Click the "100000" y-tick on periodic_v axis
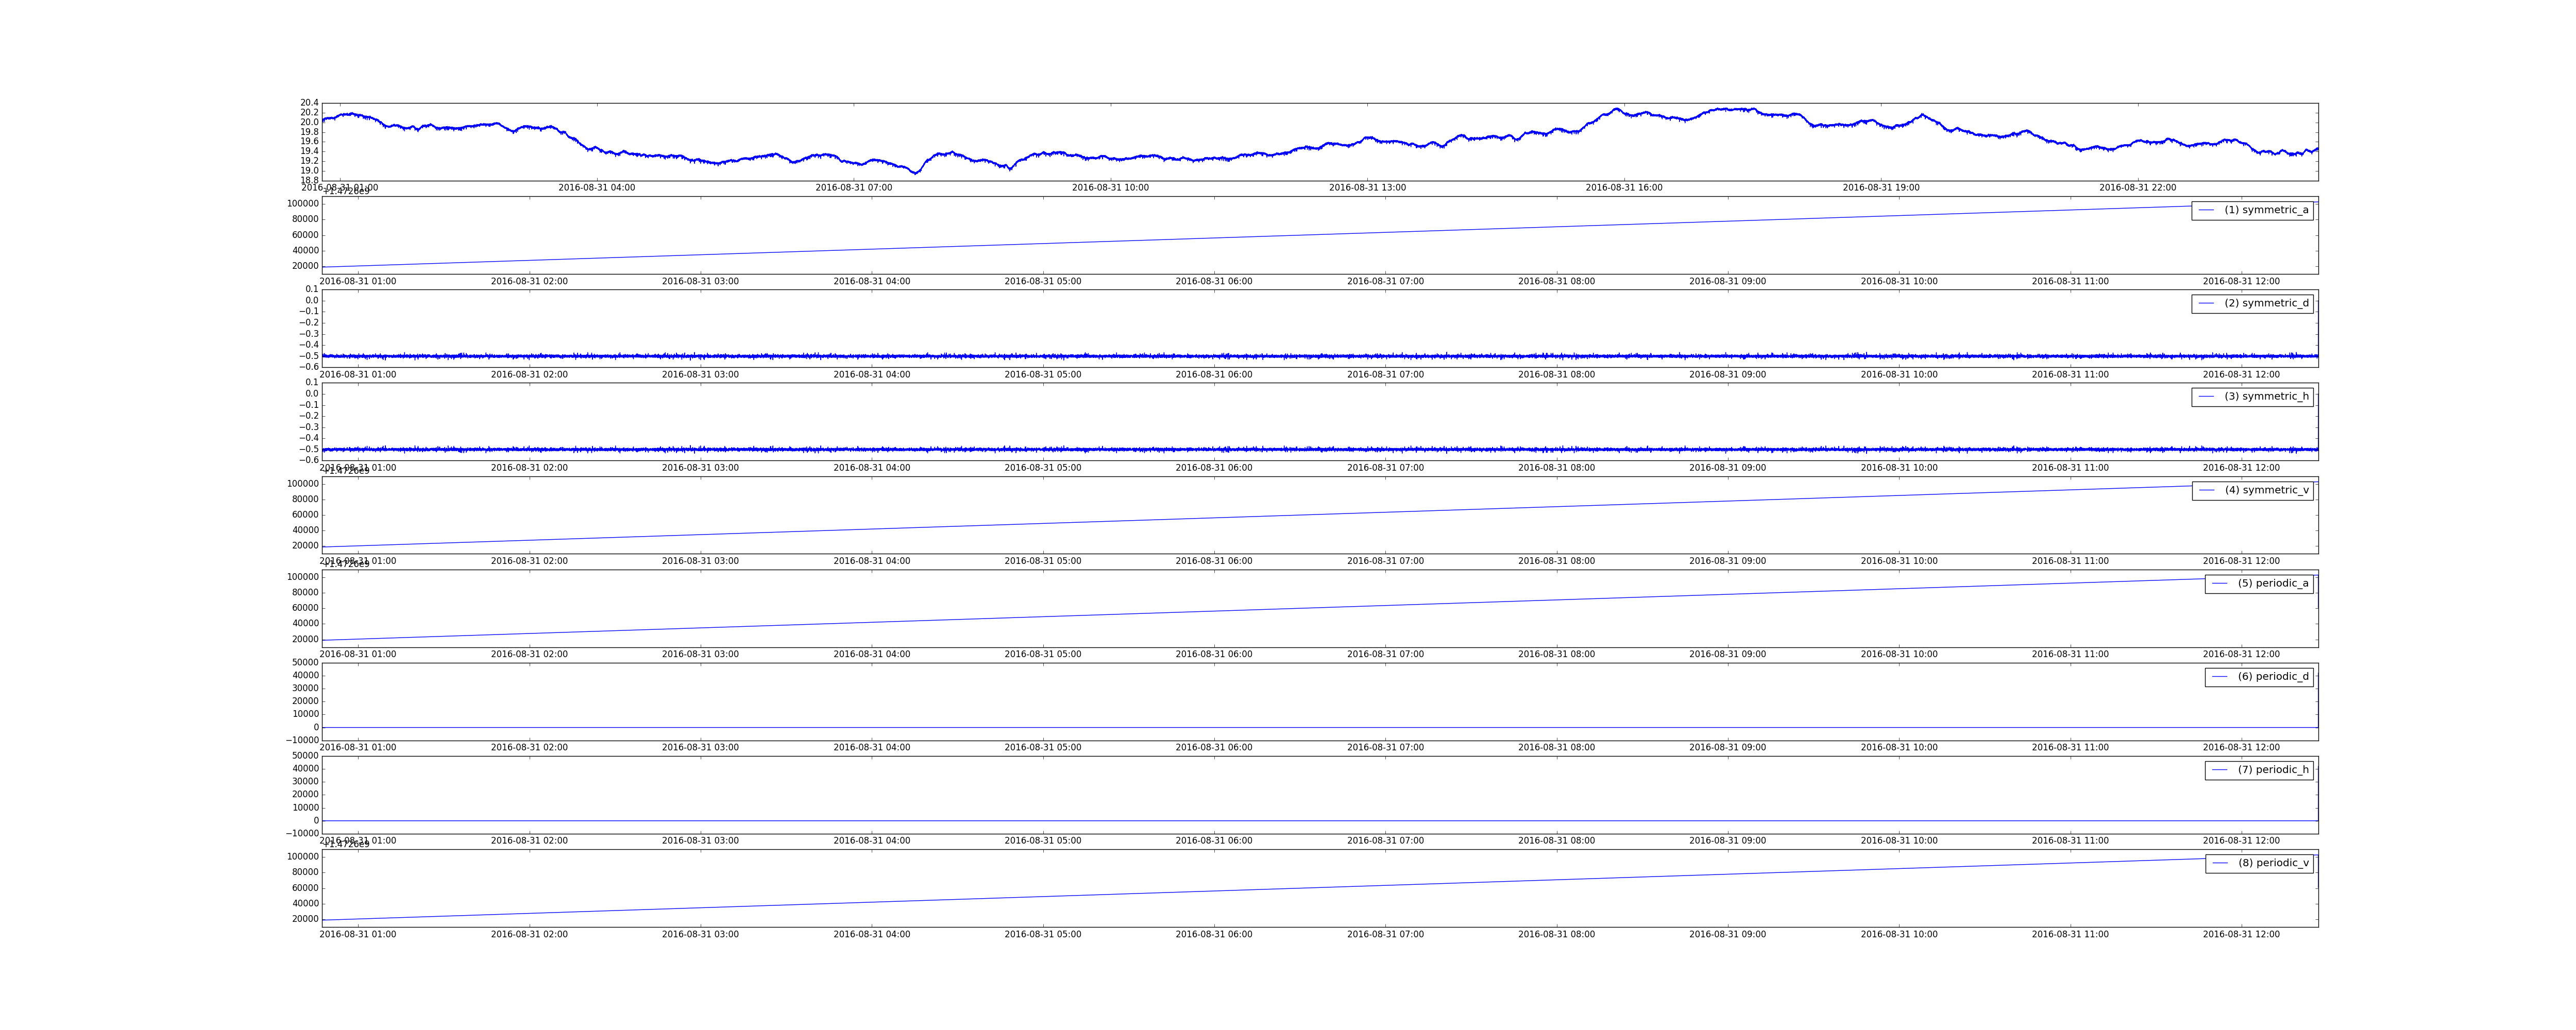This screenshot has height=1030, width=2576. tap(303, 857)
